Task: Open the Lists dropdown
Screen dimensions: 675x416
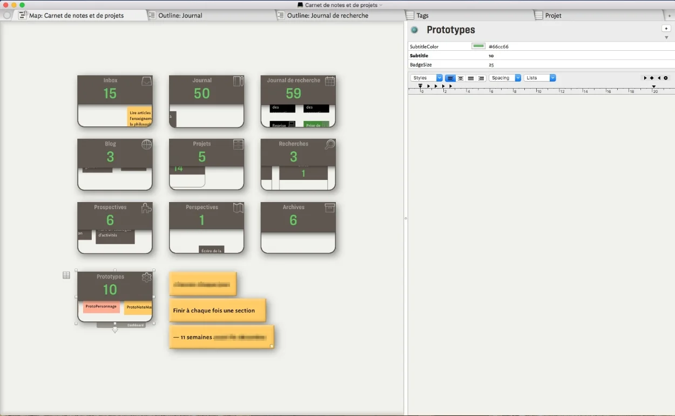Action: point(540,78)
